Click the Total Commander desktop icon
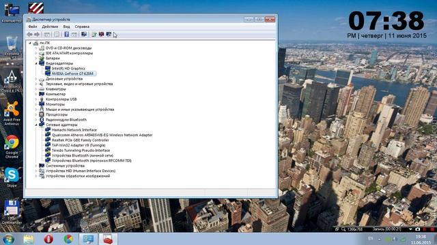The width and height of the screenshot is (437, 245). tap(12, 212)
